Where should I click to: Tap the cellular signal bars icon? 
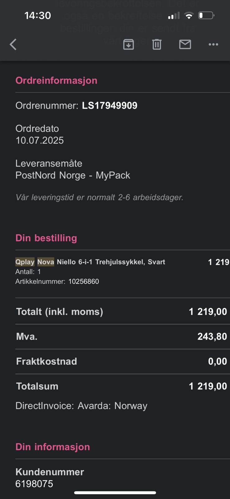174,16
